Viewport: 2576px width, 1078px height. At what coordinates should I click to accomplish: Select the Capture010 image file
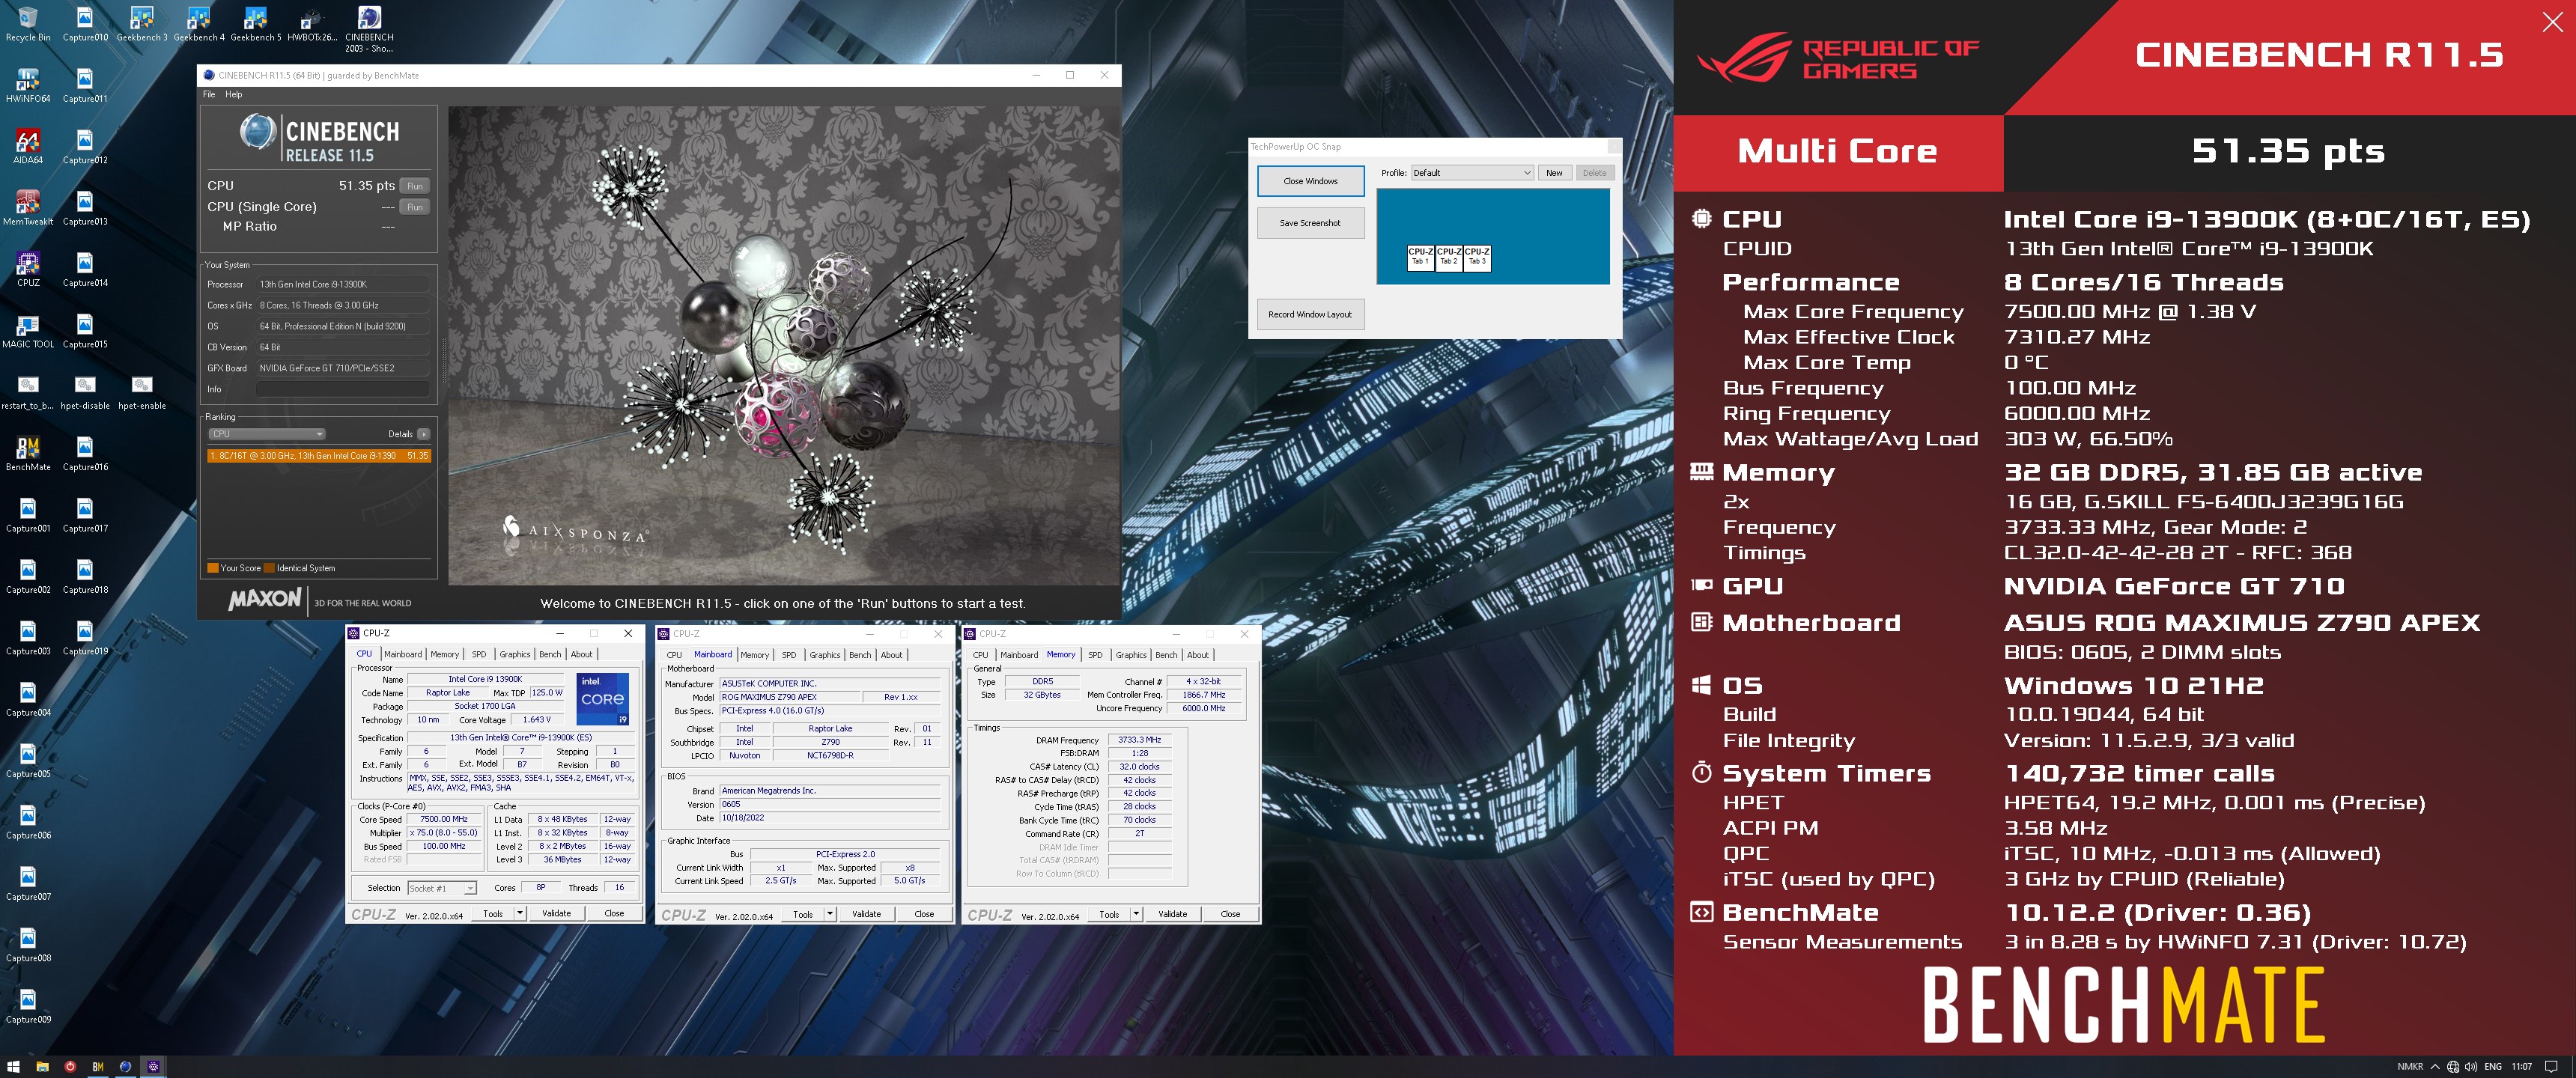click(85, 25)
